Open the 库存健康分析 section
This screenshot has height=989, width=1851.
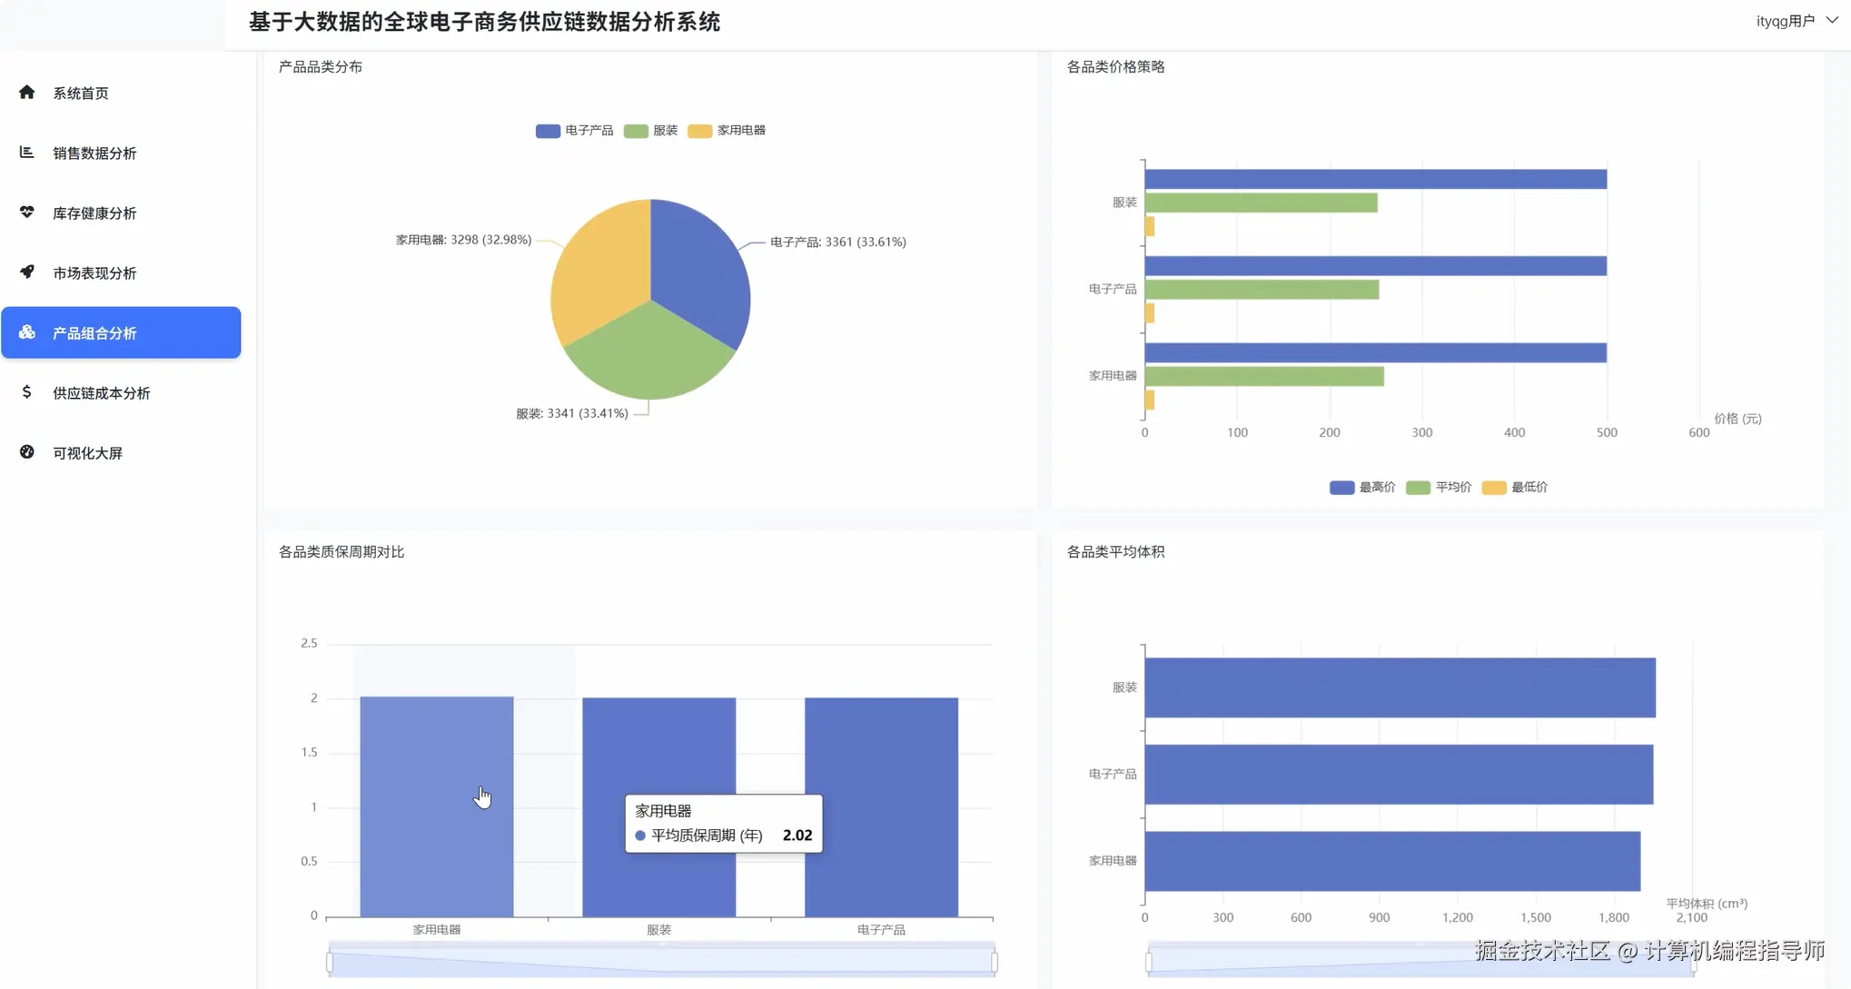[x=94, y=213]
